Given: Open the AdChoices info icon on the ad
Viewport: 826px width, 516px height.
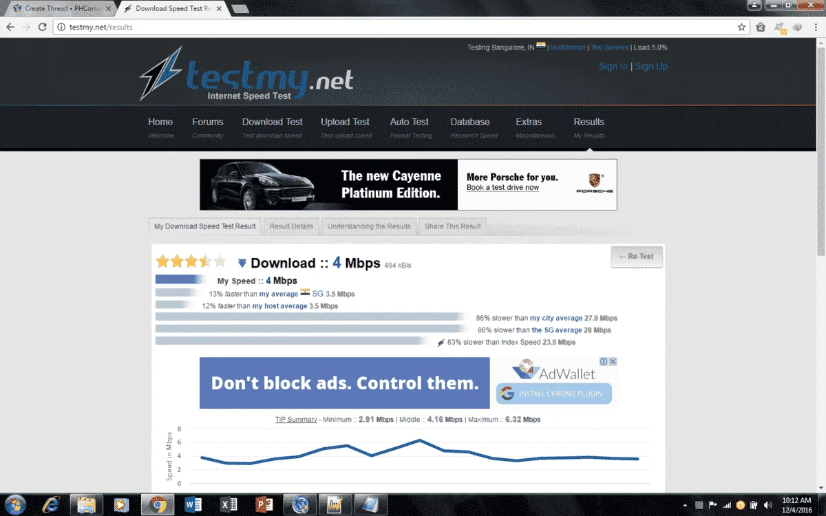Looking at the screenshot, I should [x=604, y=361].
